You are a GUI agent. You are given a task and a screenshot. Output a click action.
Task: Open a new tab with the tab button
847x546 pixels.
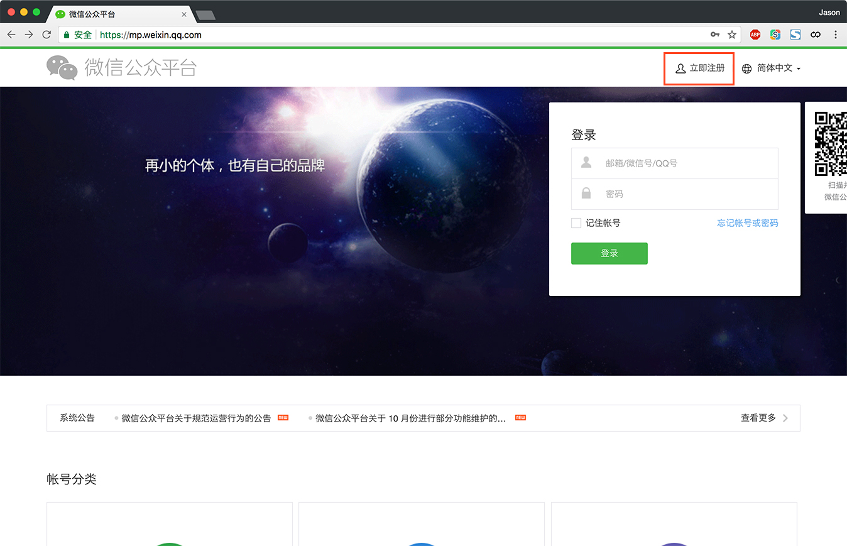(x=205, y=14)
